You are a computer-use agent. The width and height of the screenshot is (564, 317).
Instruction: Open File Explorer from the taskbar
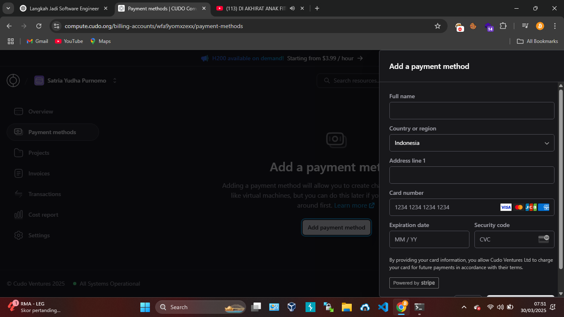tap(346, 307)
